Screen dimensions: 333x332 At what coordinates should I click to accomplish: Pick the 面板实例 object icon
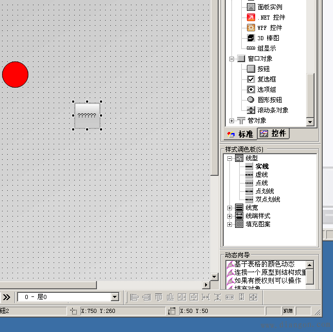(x=251, y=7)
